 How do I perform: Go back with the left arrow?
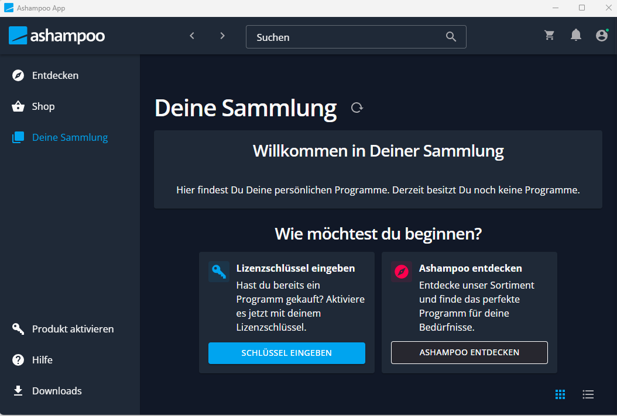point(192,36)
